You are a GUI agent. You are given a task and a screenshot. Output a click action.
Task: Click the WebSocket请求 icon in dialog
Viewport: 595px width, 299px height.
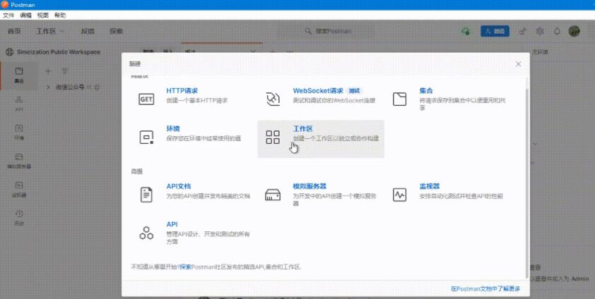pos(273,99)
